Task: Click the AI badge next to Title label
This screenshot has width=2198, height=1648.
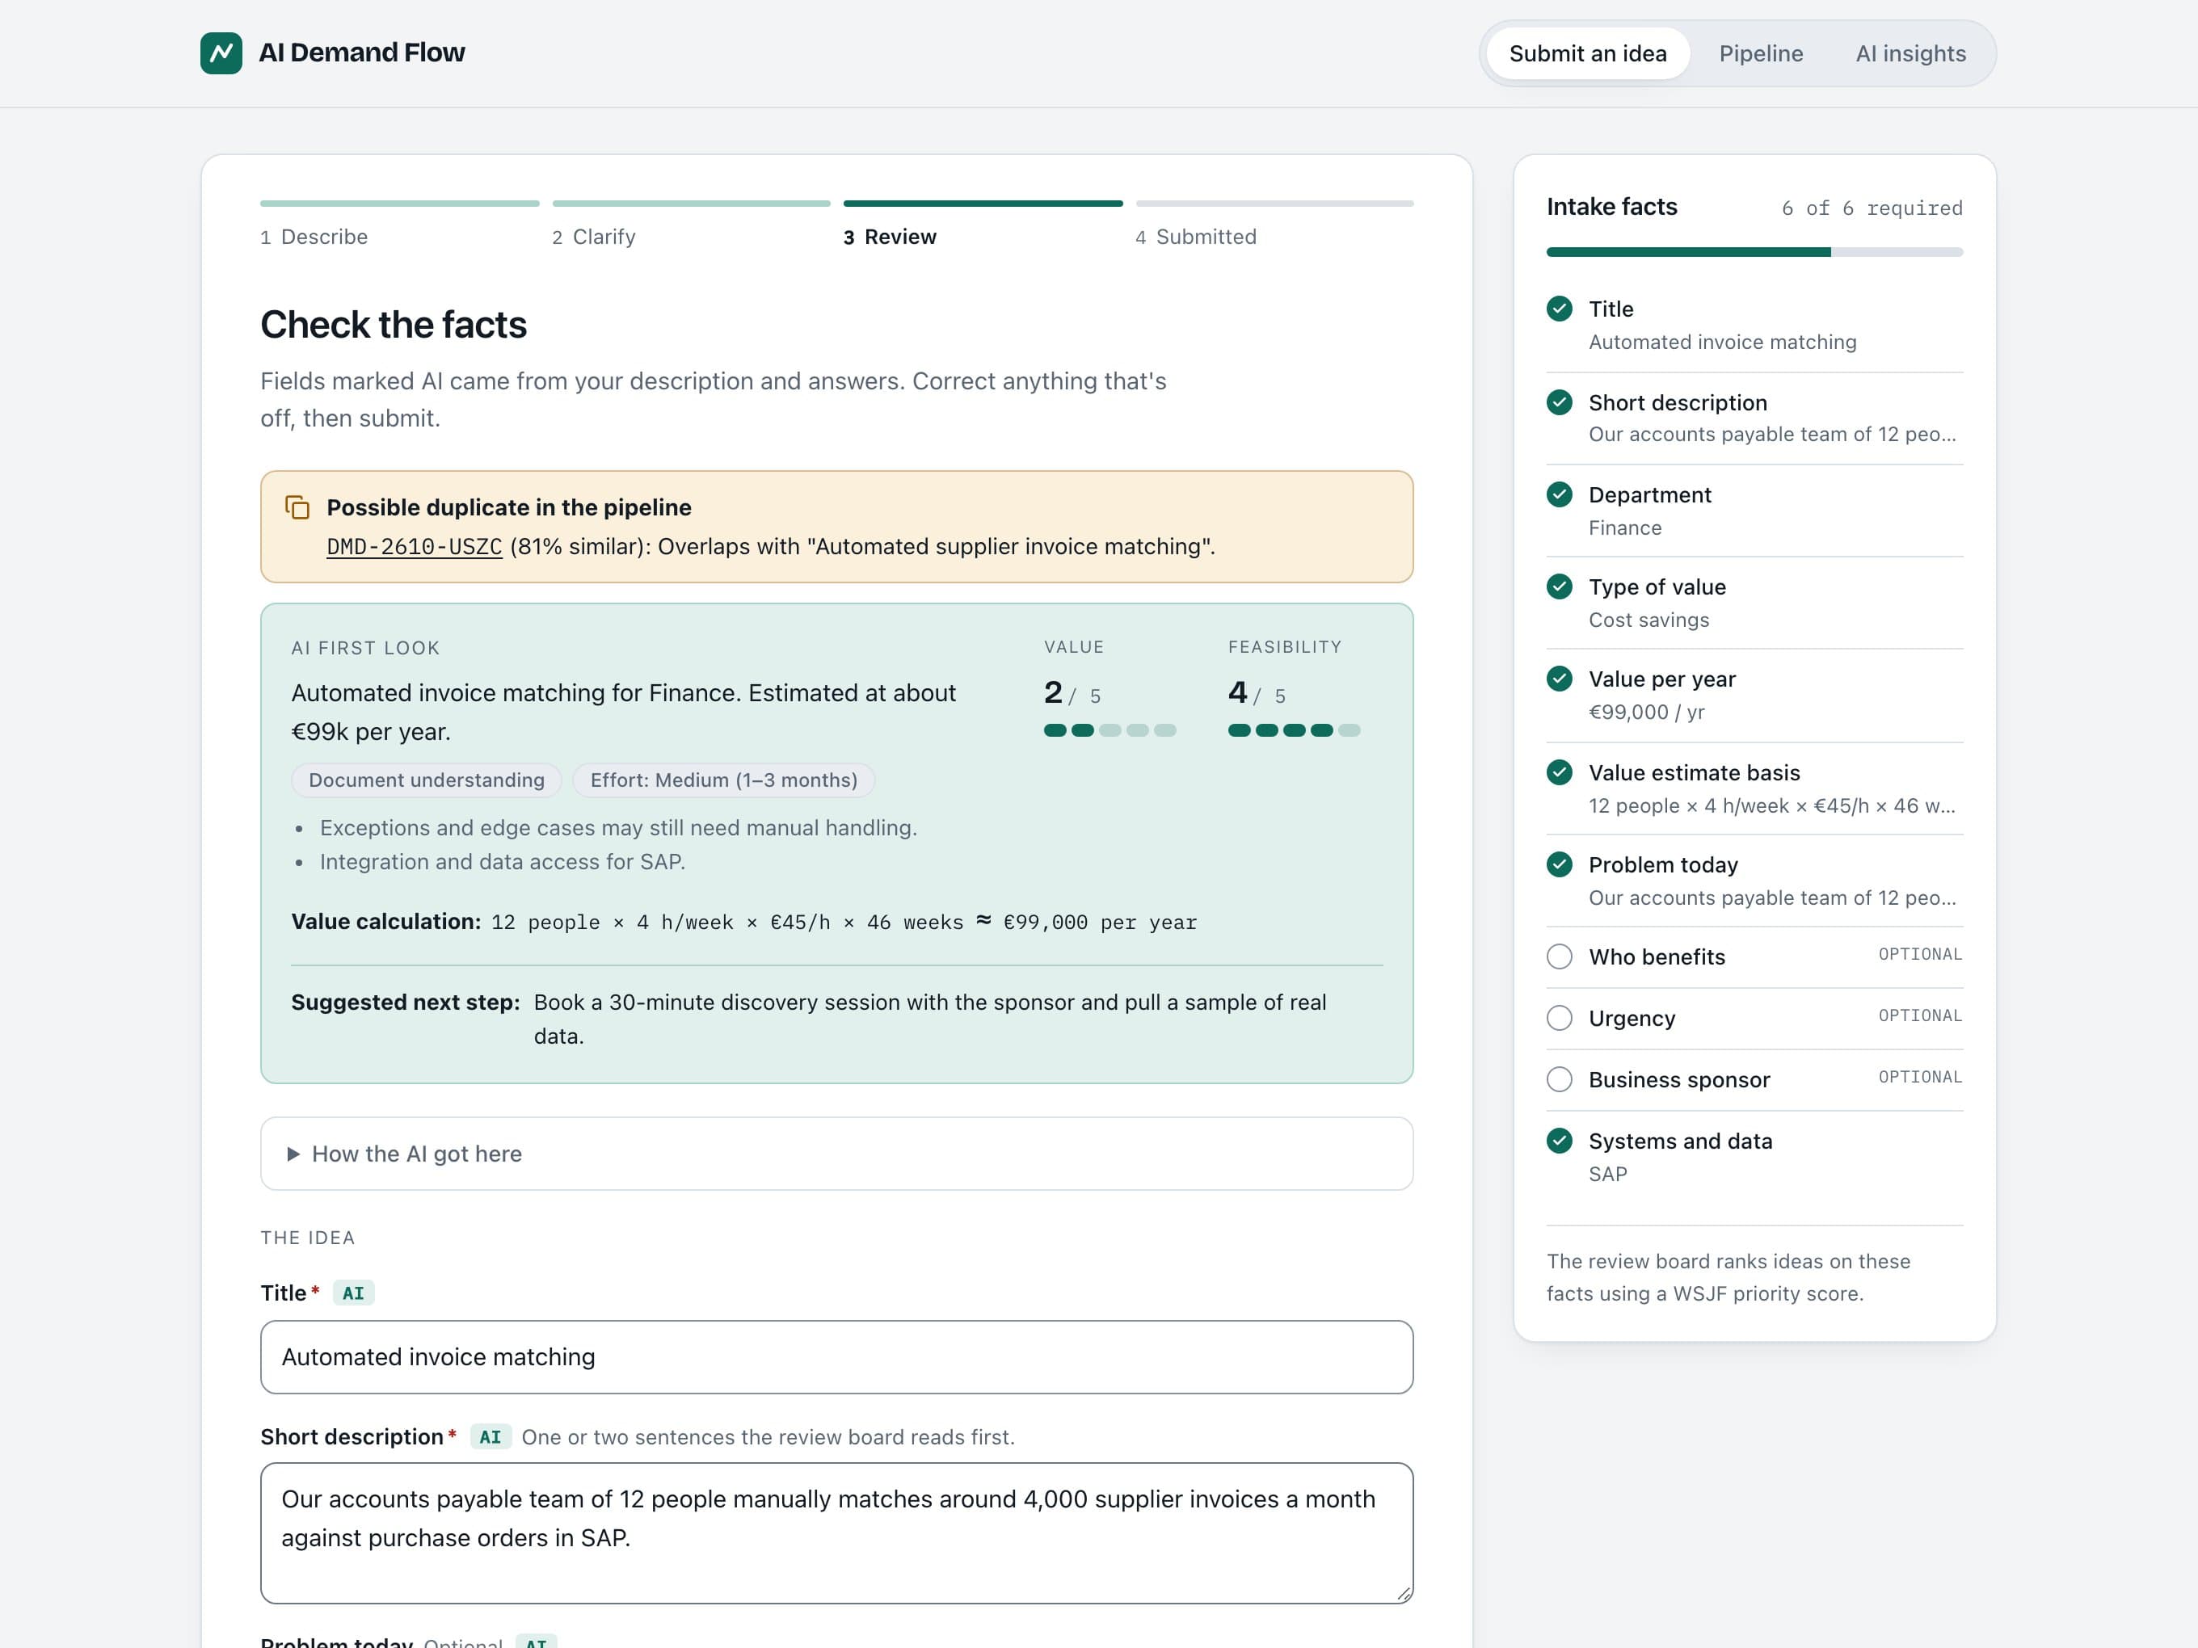Action: tap(353, 1293)
